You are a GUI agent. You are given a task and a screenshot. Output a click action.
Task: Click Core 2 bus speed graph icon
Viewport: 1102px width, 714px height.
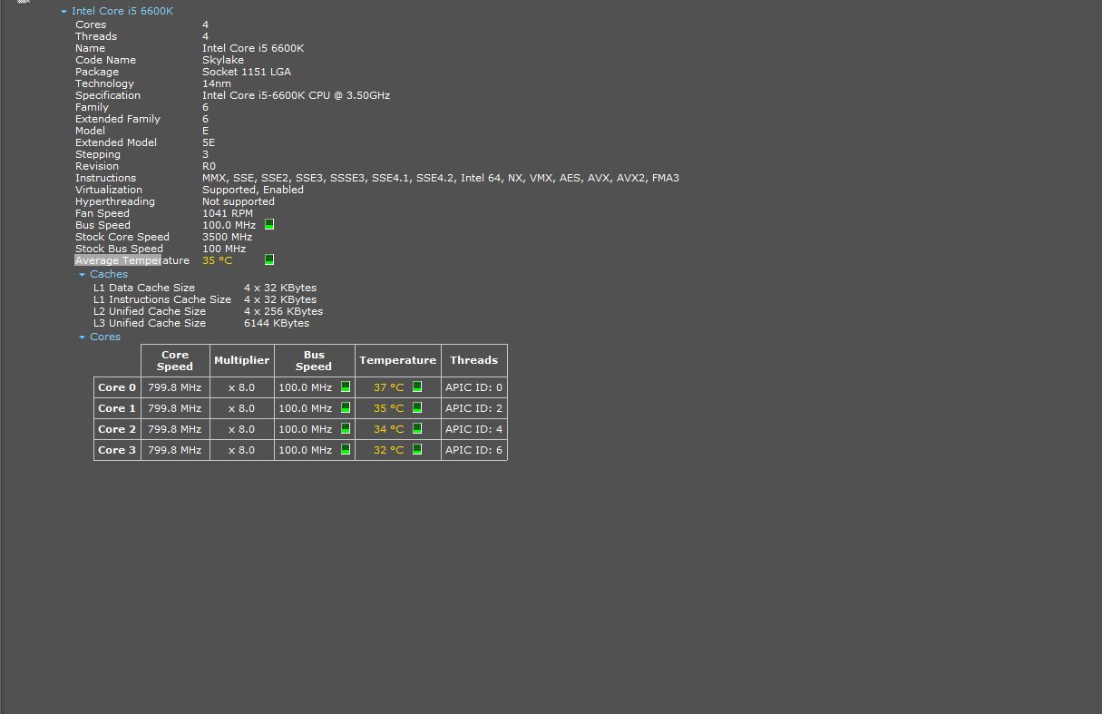345,429
